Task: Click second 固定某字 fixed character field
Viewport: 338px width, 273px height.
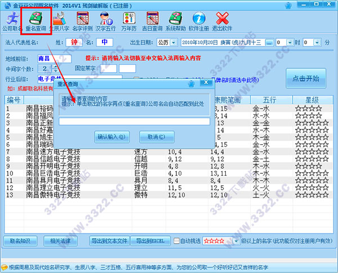Action: (127, 69)
